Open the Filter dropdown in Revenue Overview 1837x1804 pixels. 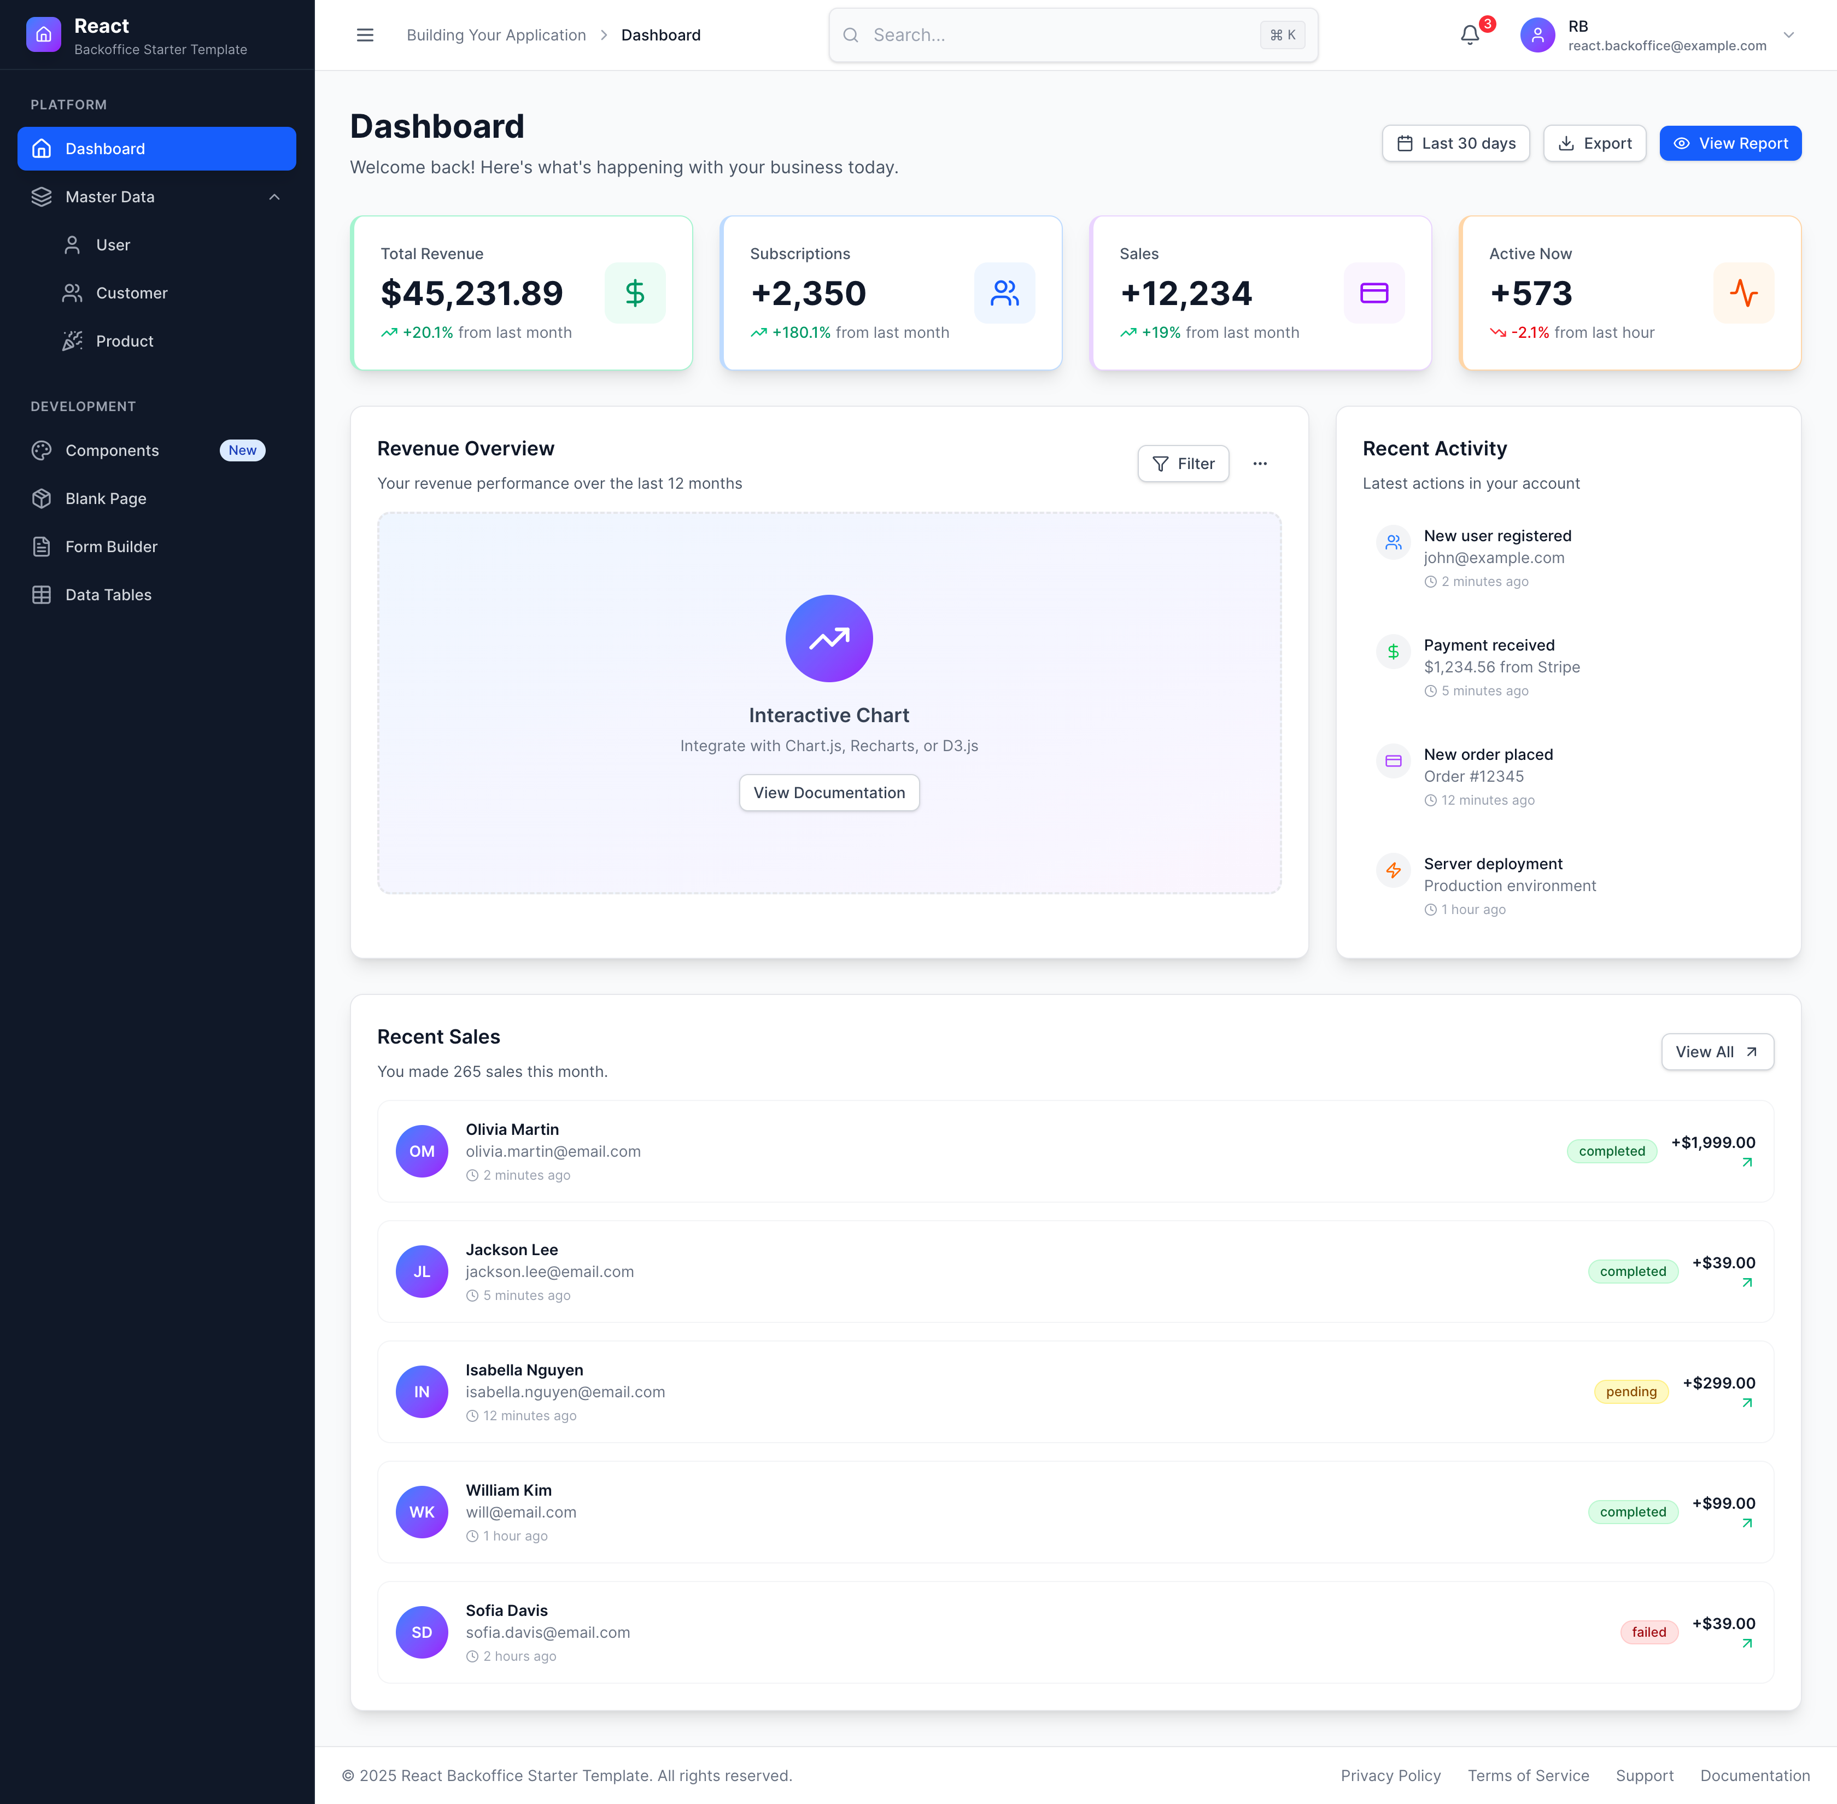tap(1183, 464)
